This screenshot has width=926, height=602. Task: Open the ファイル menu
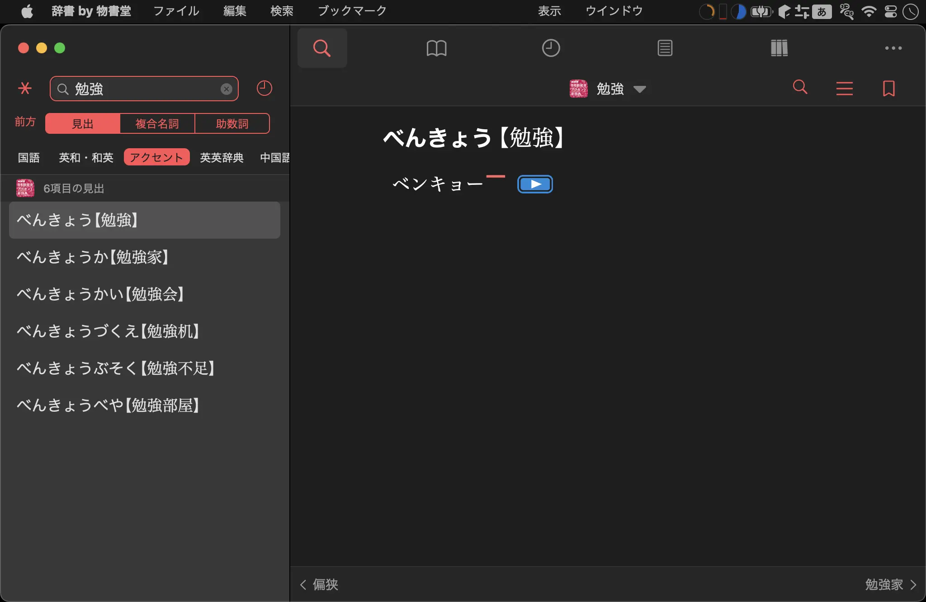tap(176, 11)
